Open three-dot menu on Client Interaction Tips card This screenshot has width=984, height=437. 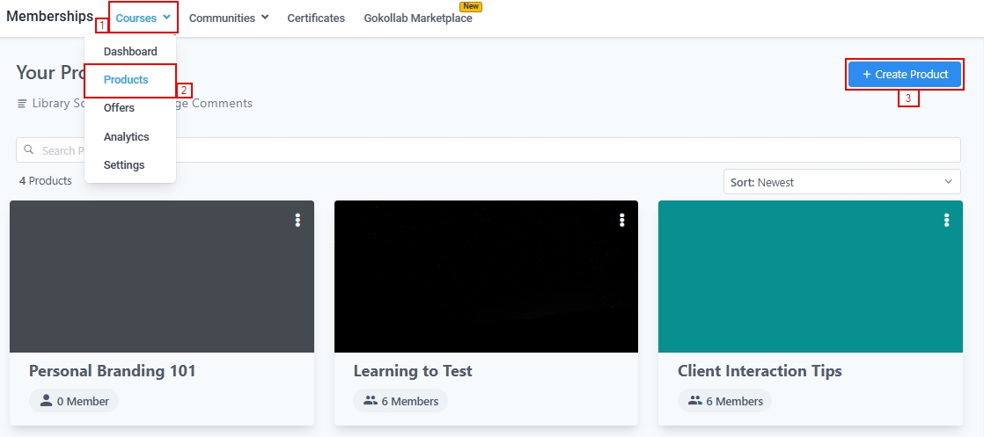947,220
